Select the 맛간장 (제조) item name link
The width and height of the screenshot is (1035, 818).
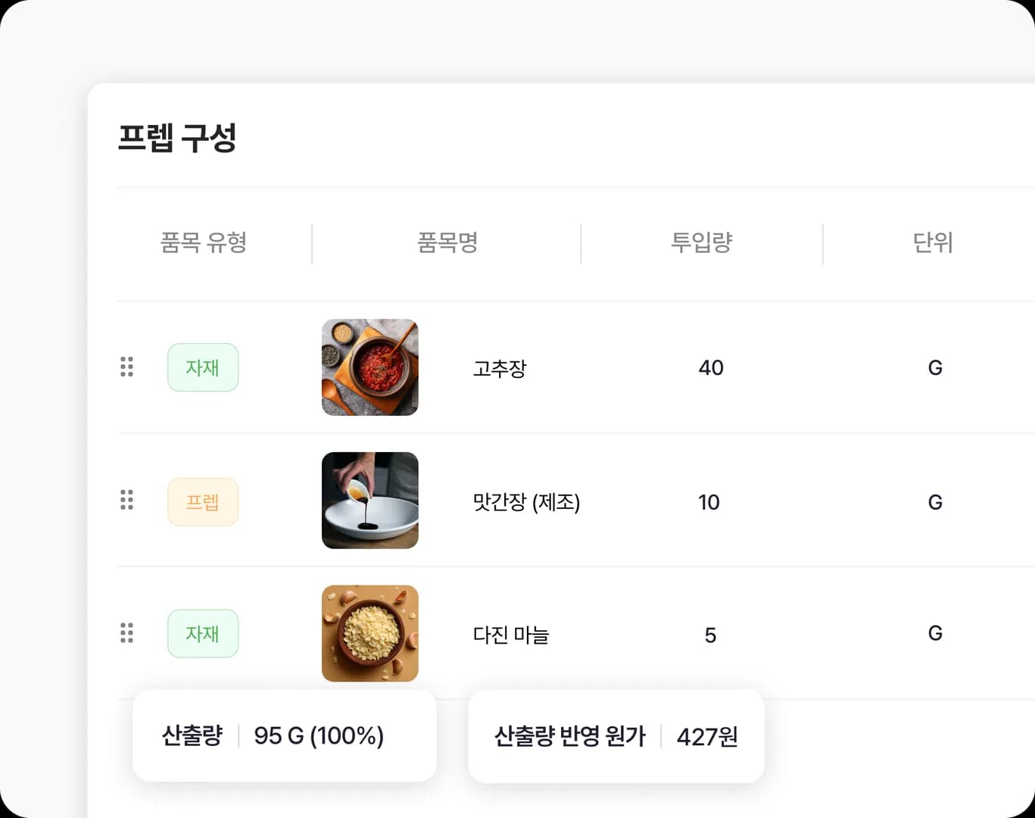527,502
